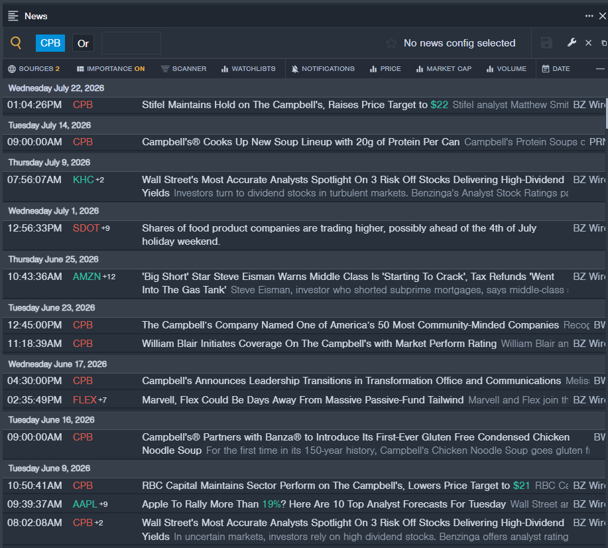The height and width of the screenshot is (548, 608).
Task: Remove the CPB search tag
Action: [50, 43]
